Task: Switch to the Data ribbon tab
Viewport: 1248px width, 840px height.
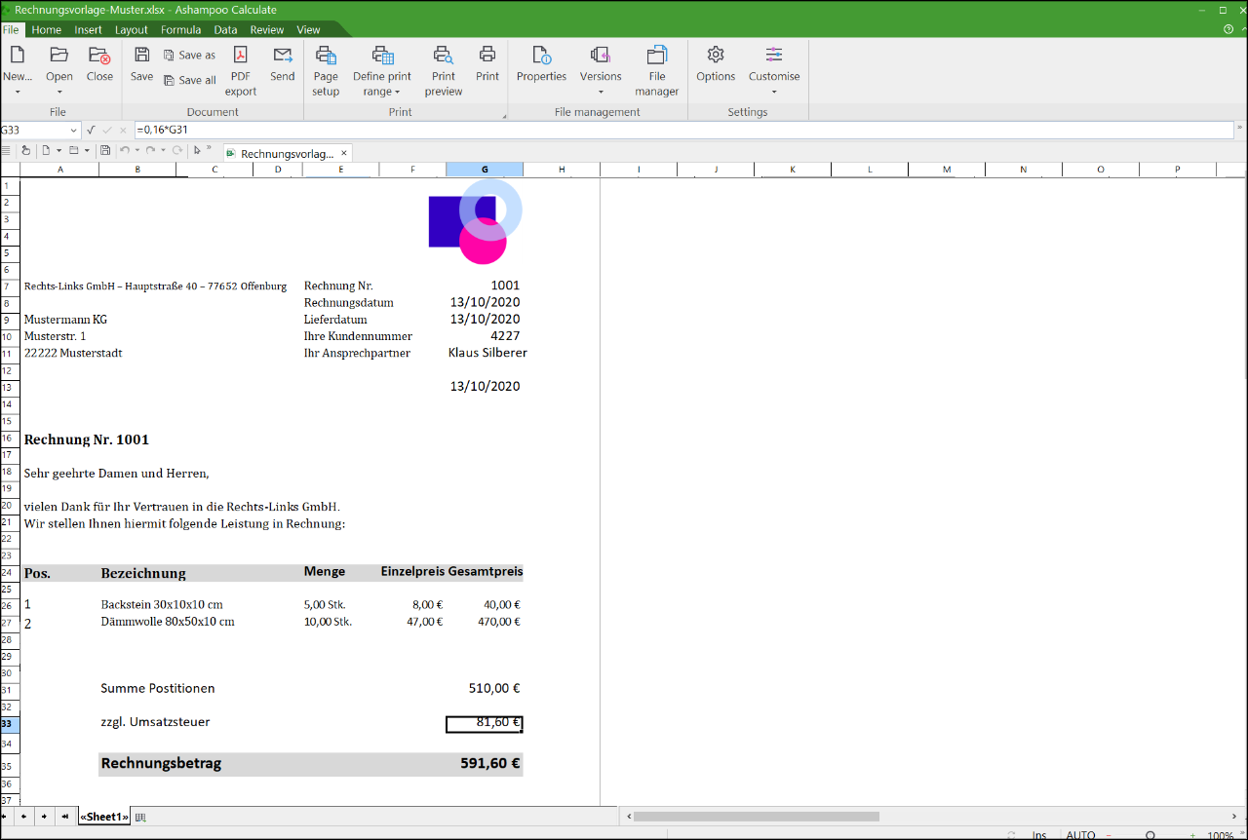Action: pos(225,29)
